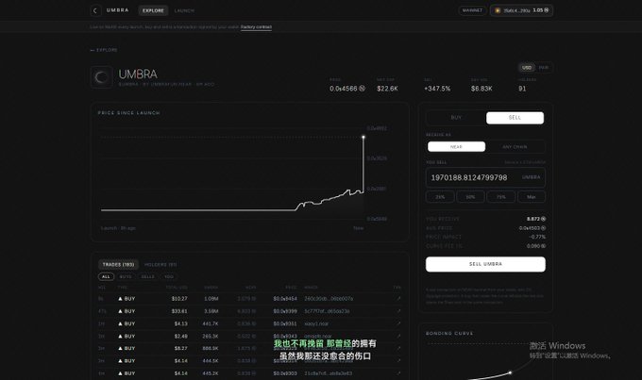The image size is (642, 380).
Task: Click the Umbra crescent logo in header
Action: coord(95,10)
